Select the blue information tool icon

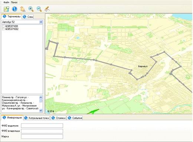[14, 9]
